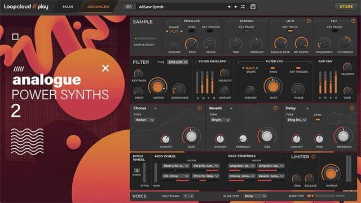The image size is (361, 203).
Task: Click the Lo-Fi Bit Depth knob
Action: (x=301, y=43)
